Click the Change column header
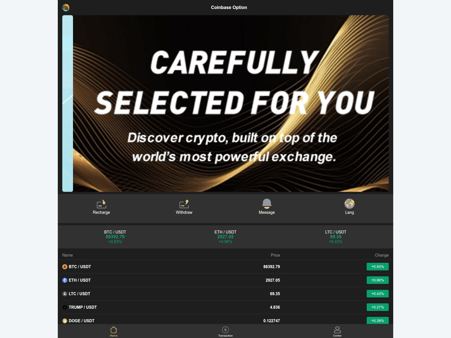The height and width of the screenshot is (338, 451). 382,255
